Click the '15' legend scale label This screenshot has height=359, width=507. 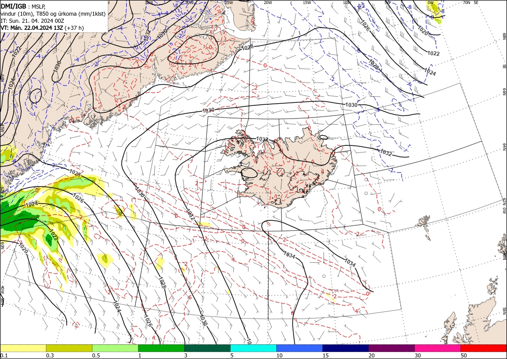click(x=325, y=355)
